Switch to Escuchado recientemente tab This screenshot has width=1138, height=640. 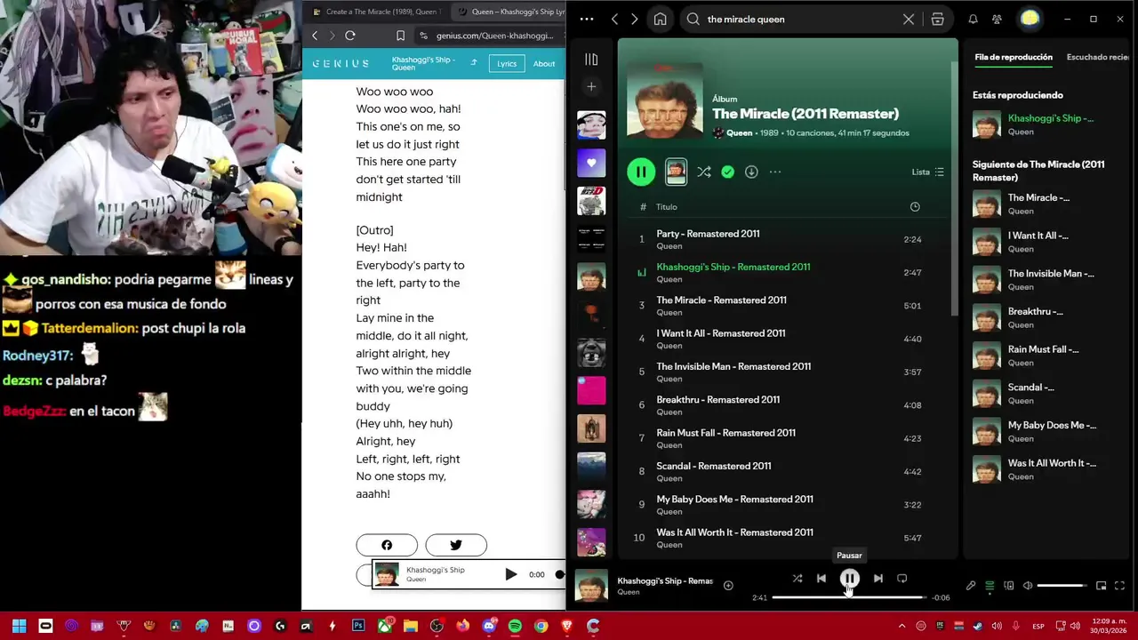click(1097, 57)
